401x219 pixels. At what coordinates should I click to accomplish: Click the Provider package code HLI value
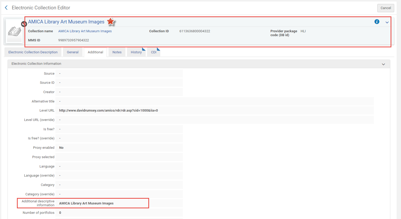click(x=303, y=31)
